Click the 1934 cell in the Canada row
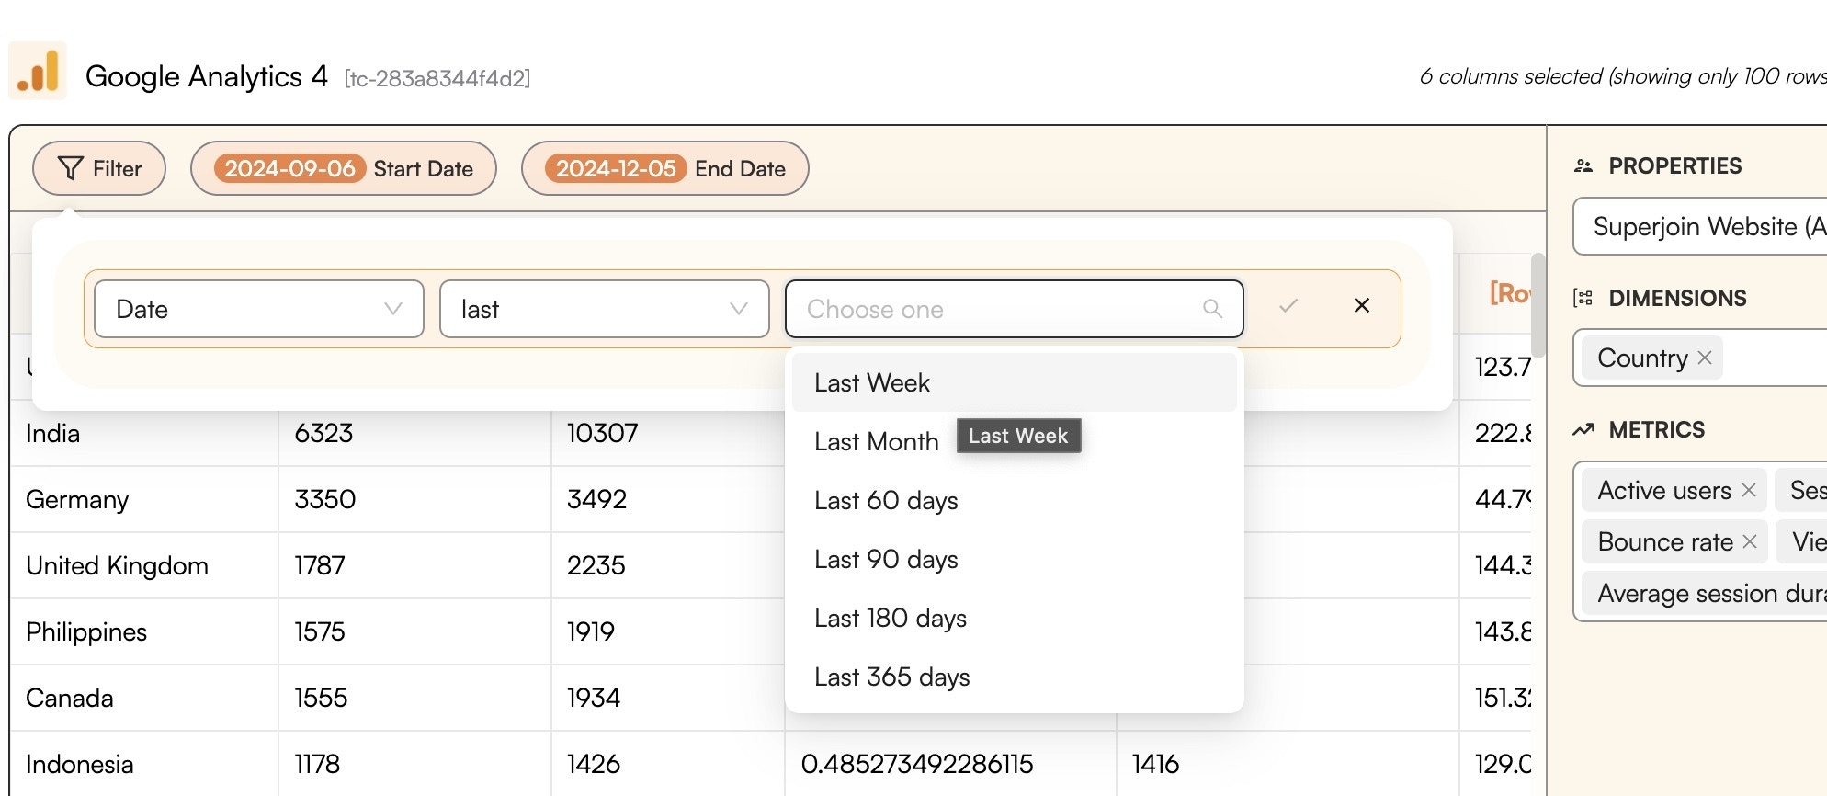This screenshot has height=796, width=1827. pos(668,698)
